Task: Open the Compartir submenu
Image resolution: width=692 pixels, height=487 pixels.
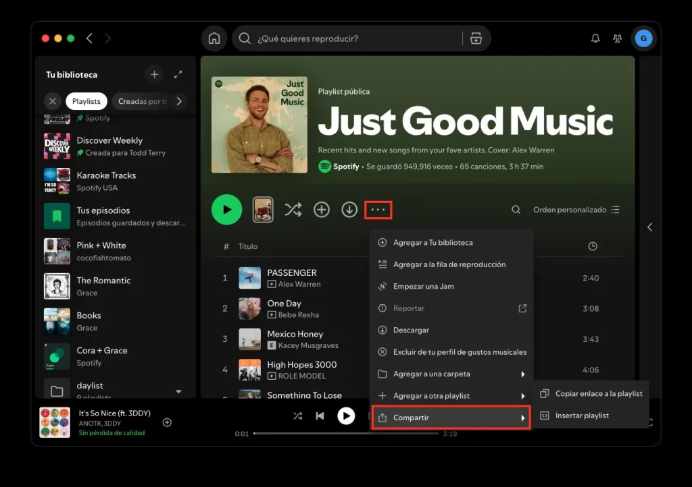Action: [451, 418]
